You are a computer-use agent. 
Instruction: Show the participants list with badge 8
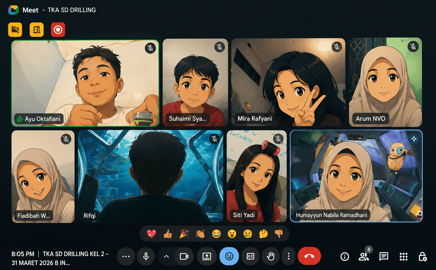364,256
